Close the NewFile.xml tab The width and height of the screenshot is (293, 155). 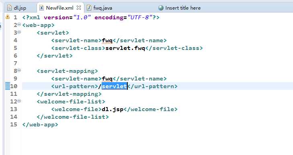point(79,8)
